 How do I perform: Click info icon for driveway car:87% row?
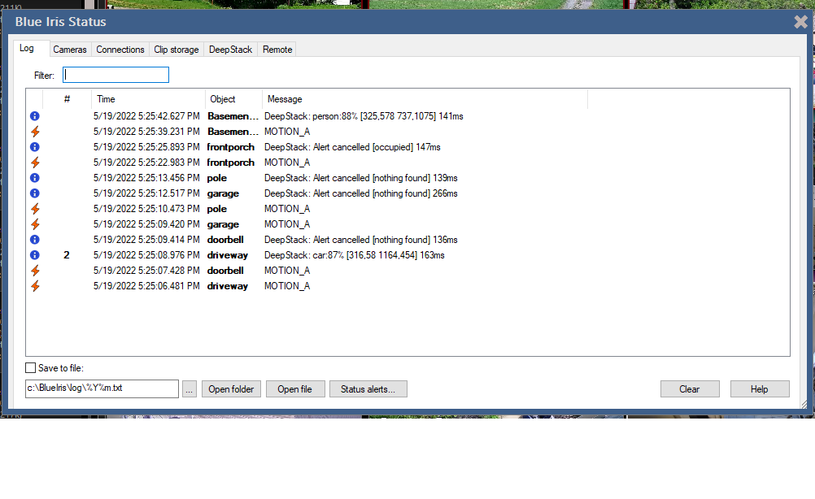tap(35, 255)
